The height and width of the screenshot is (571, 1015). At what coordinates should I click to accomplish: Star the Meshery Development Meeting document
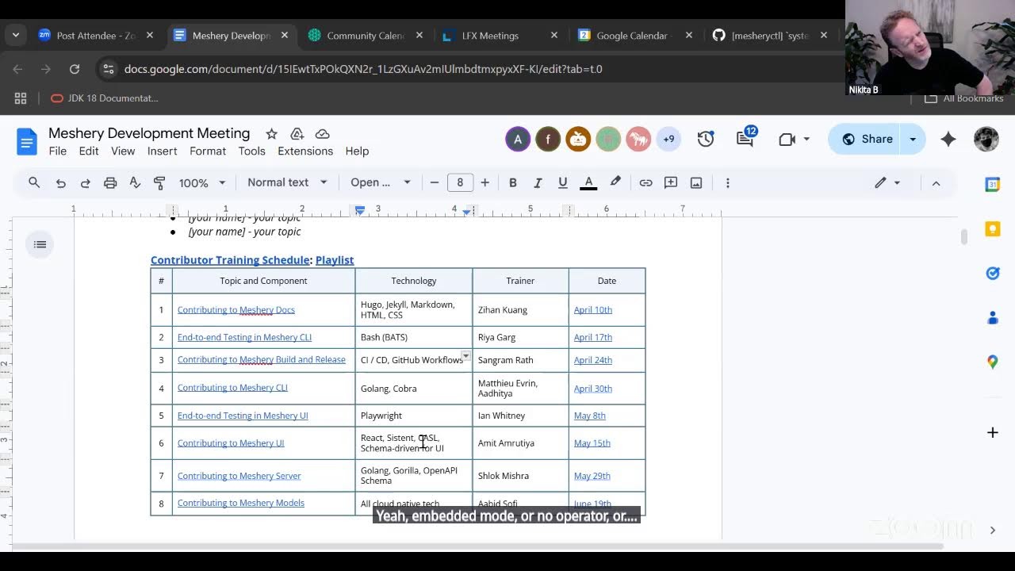pyautogui.click(x=271, y=134)
